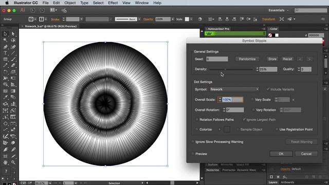Select the unlabeled question mark tool
The height and width of the screenshot is (185, 329).
pyautogui.click(x=6, y=171)
